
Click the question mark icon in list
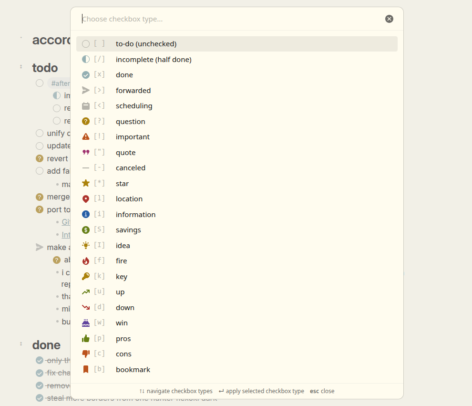86,121
